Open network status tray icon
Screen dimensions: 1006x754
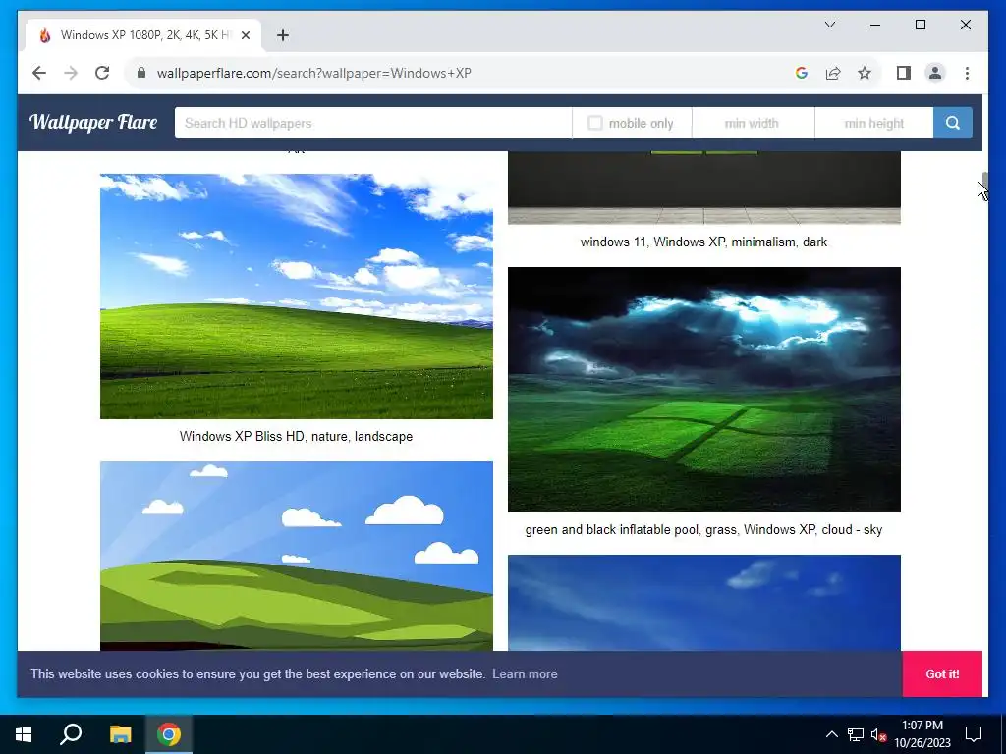[856, 734]
